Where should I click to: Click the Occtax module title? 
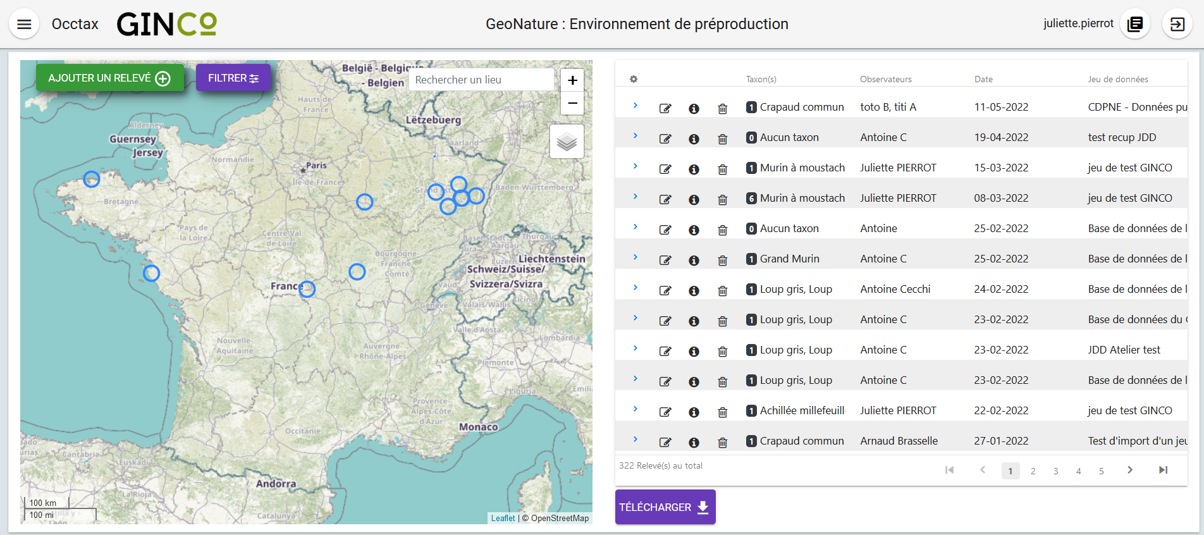click(x=75, y=24)
